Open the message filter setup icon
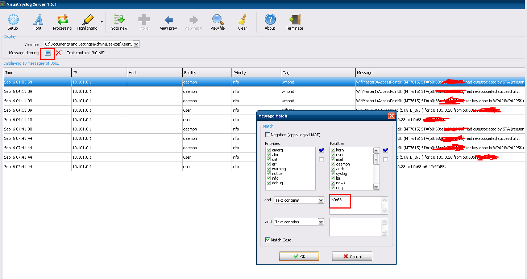The width and height of the screenshot is (527, 279). (47, 53)
